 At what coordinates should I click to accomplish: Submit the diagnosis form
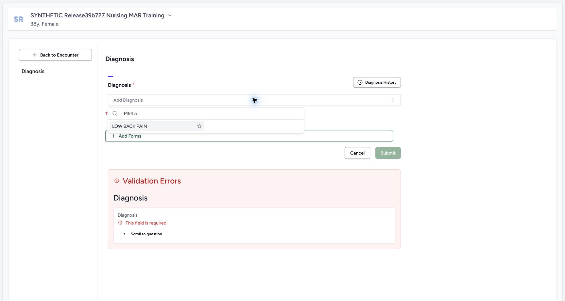click(x=388, y=153)
